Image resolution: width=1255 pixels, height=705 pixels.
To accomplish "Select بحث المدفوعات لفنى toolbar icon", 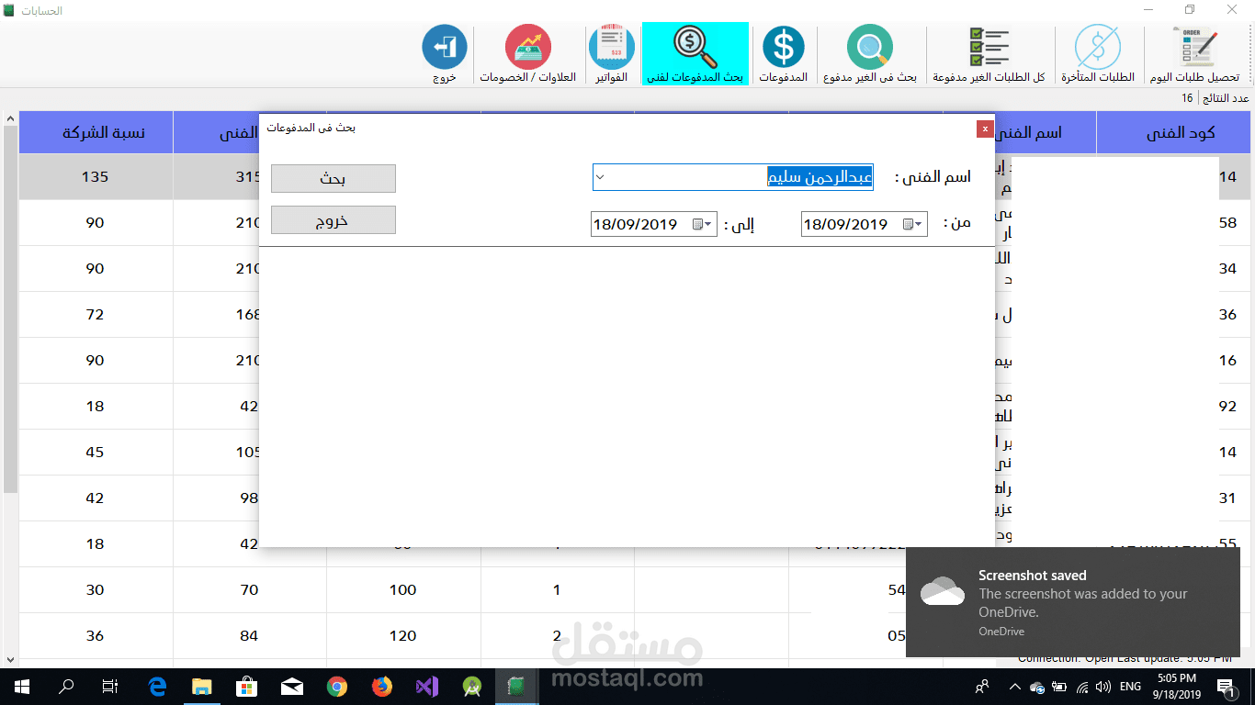I will coord(695,53).
